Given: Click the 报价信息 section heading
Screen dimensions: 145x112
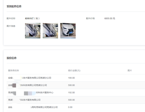Looking at the screenshot, I should click(12, 58).
